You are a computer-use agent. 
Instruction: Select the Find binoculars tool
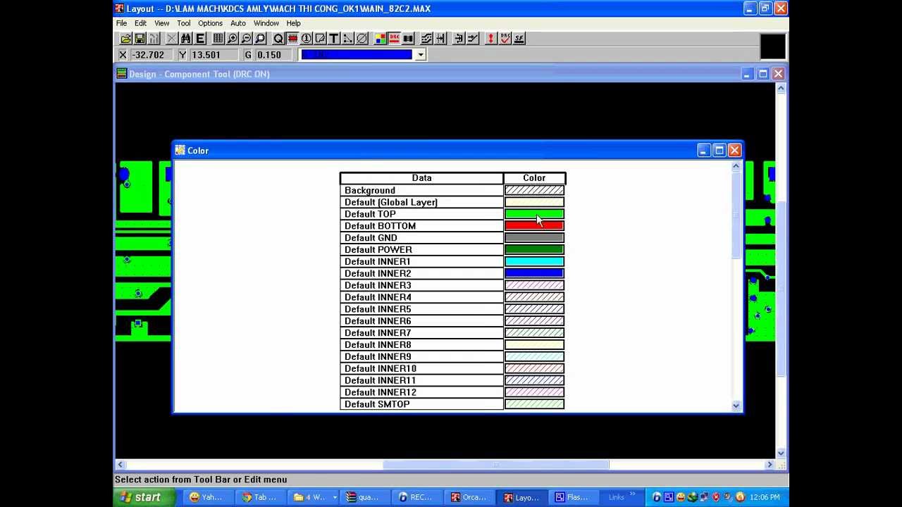point(186,39)
